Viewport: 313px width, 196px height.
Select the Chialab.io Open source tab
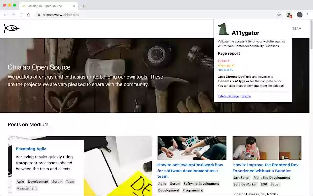coord(47,6)
